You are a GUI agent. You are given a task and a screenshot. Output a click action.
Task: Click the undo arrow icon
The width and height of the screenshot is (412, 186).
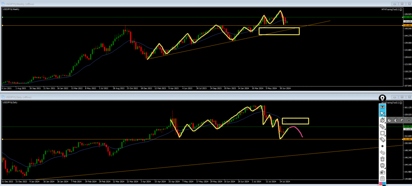[x=382, y=153]
